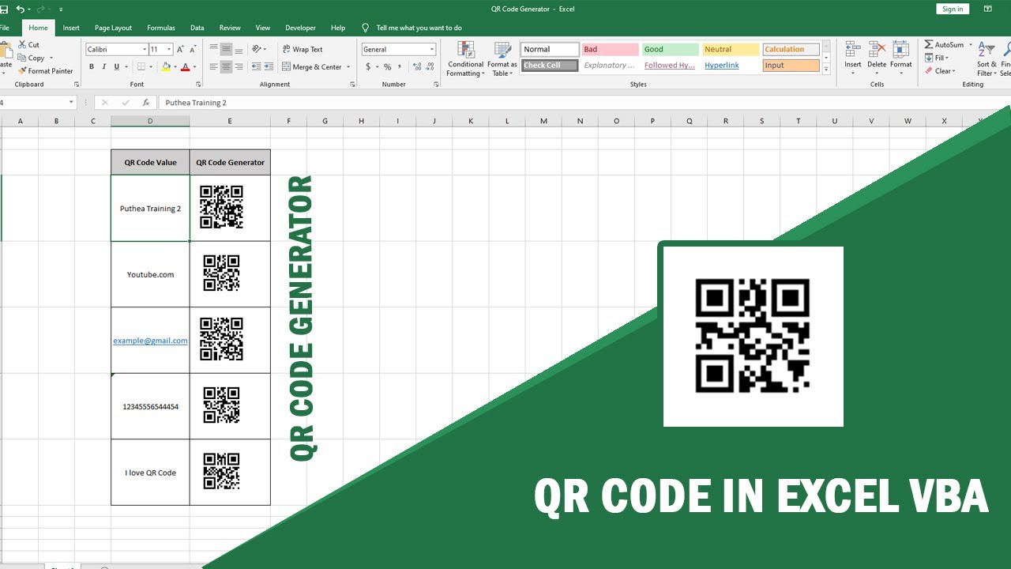Open Sort & Filter

pos(987,59)
